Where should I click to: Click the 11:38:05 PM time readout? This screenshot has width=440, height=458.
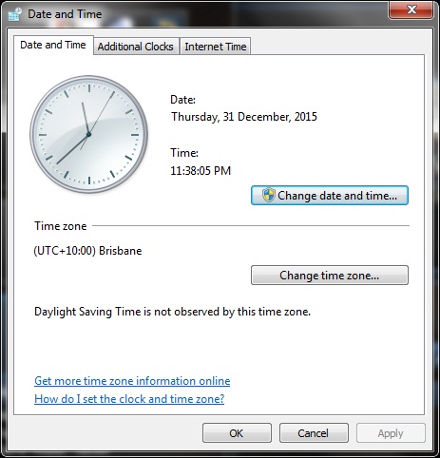[201, 171]
